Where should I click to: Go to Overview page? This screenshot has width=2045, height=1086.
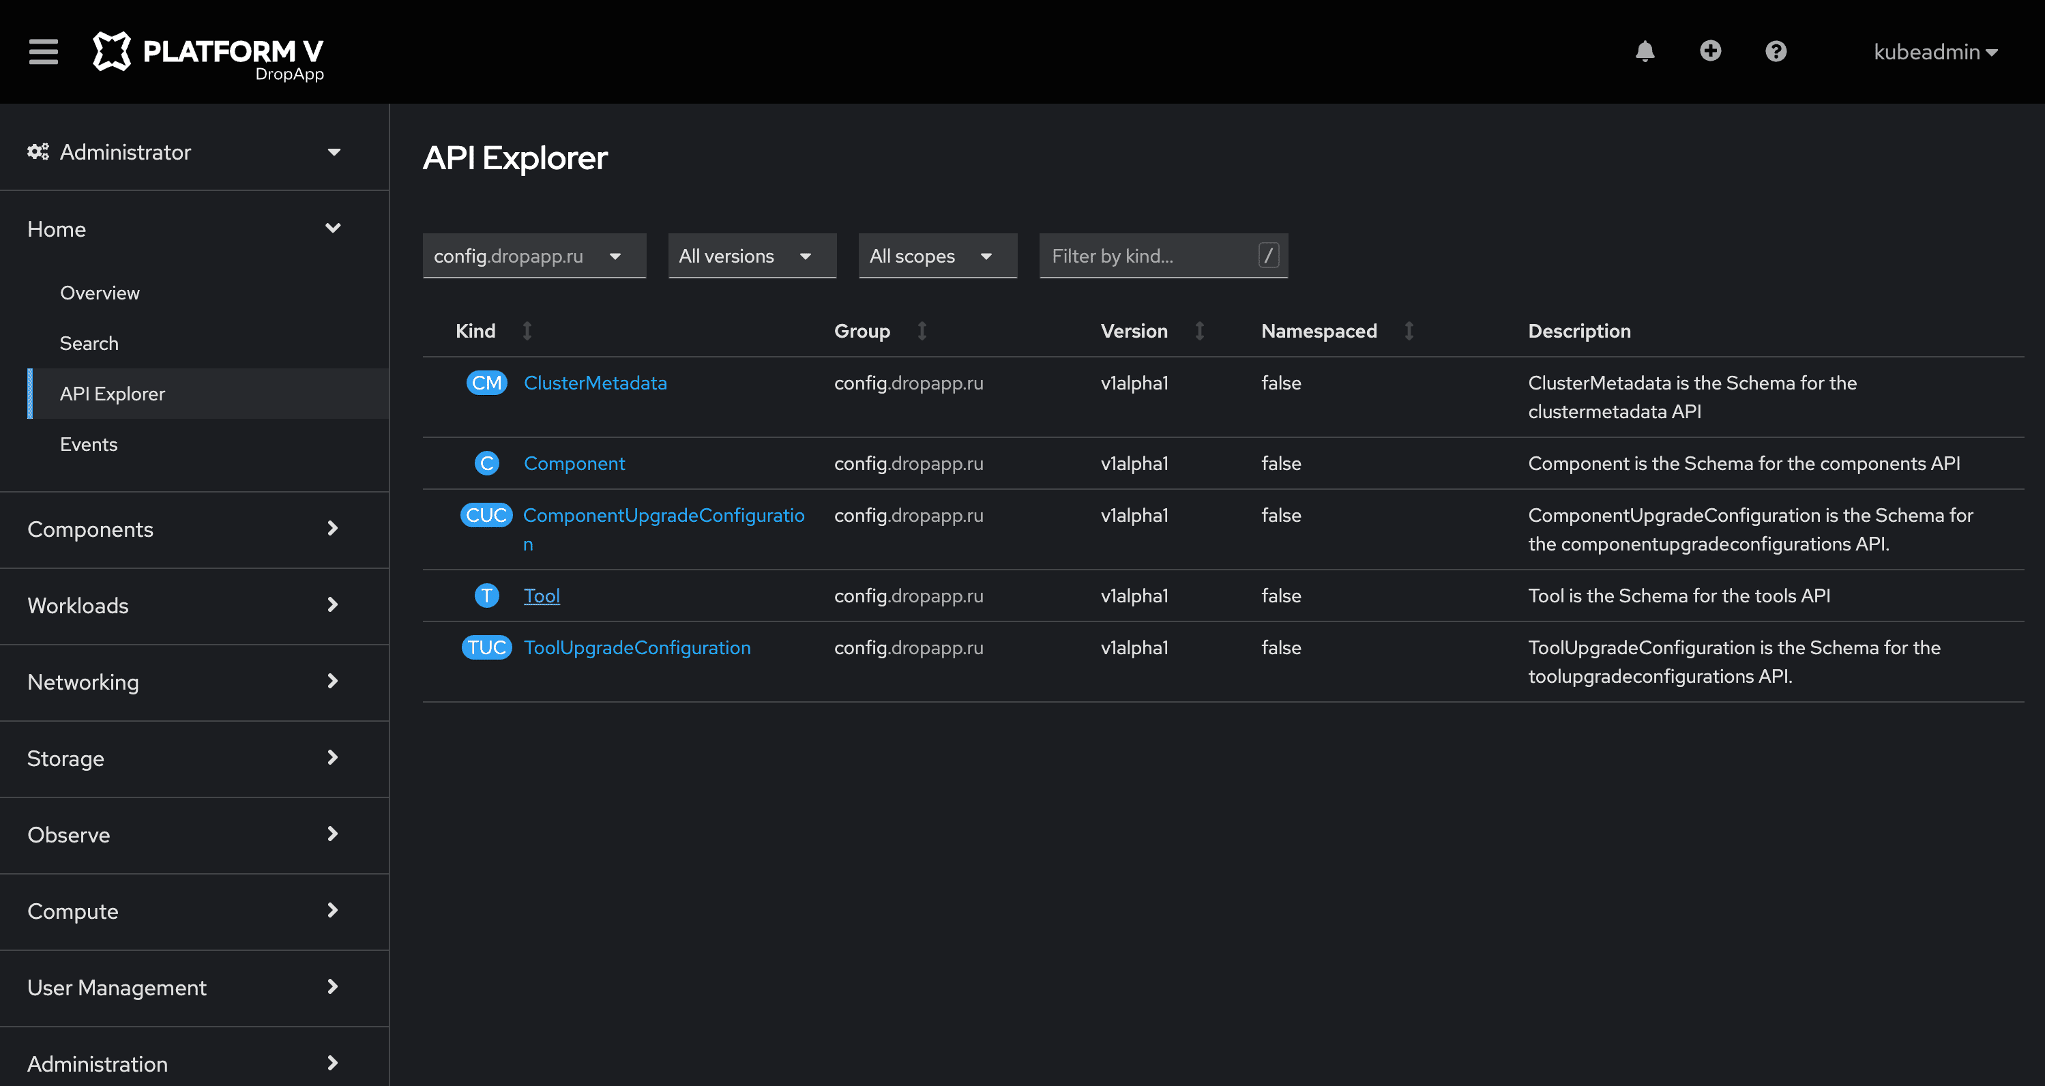[100, 293]
